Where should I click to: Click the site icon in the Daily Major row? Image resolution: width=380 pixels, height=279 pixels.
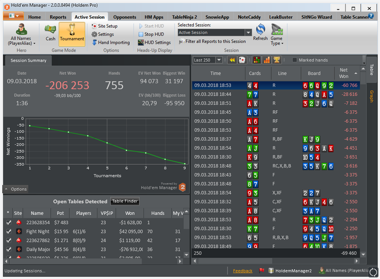click(x=18, y=250)
